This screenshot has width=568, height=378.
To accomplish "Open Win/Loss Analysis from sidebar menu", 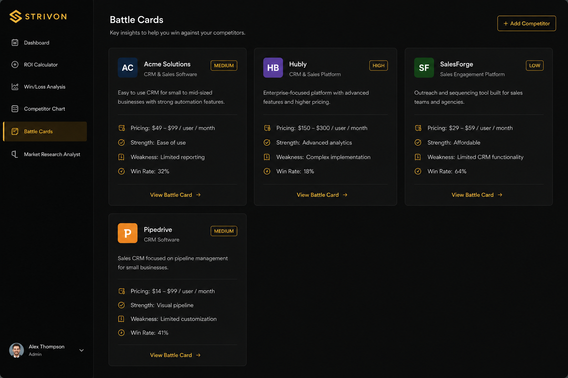I will (x=45, y=87).
